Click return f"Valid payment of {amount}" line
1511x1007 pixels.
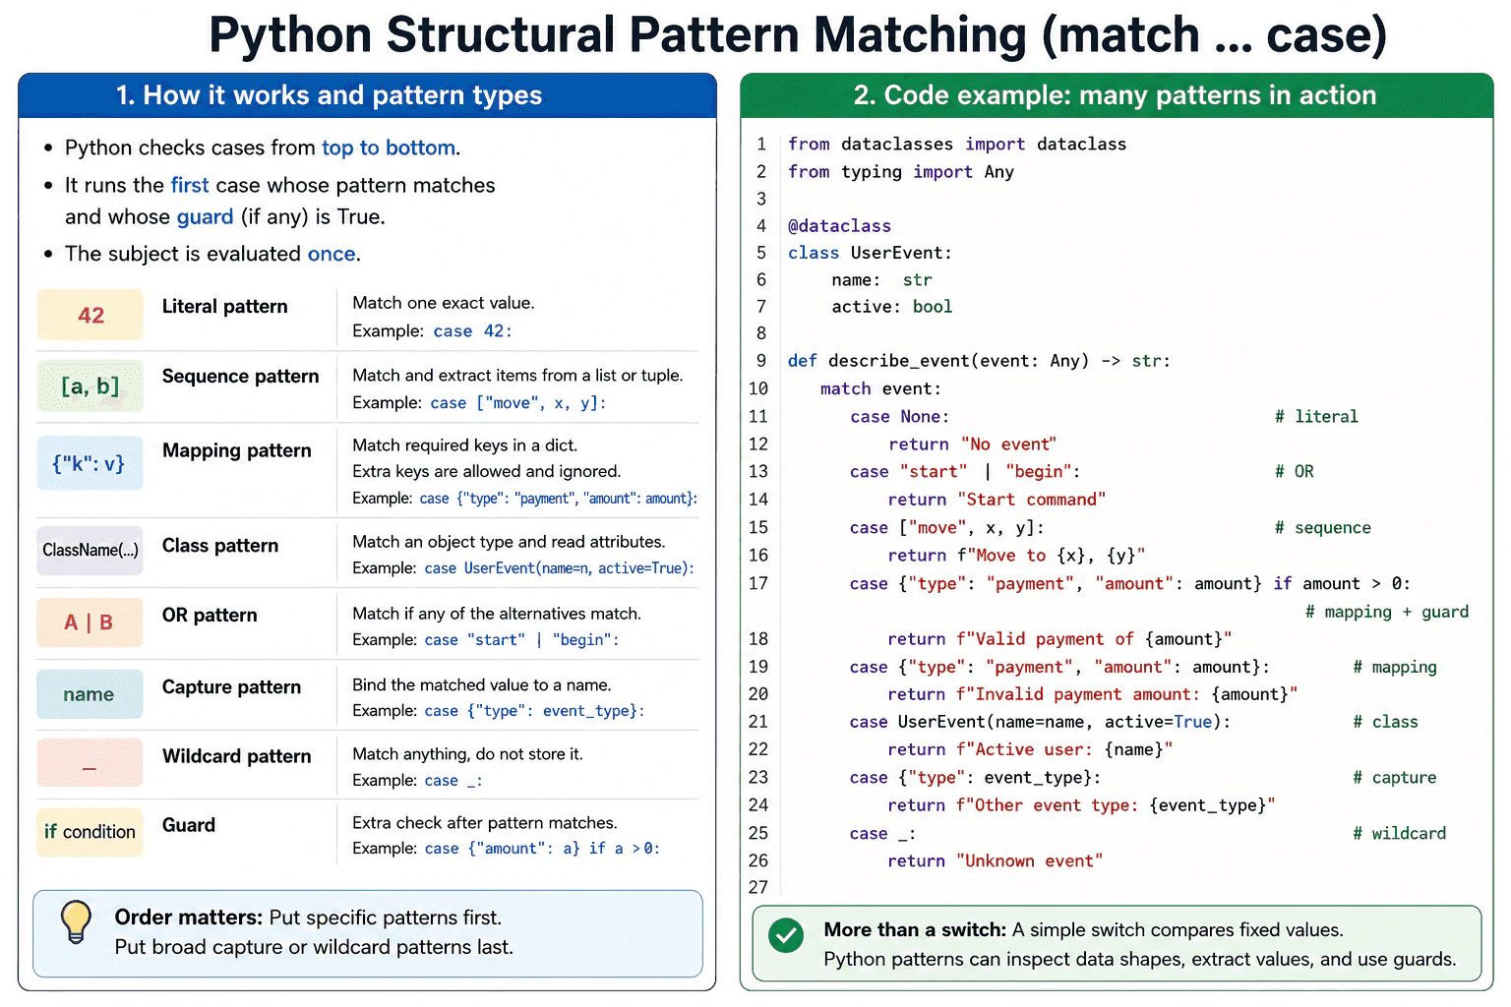[x=1059, y=639]
